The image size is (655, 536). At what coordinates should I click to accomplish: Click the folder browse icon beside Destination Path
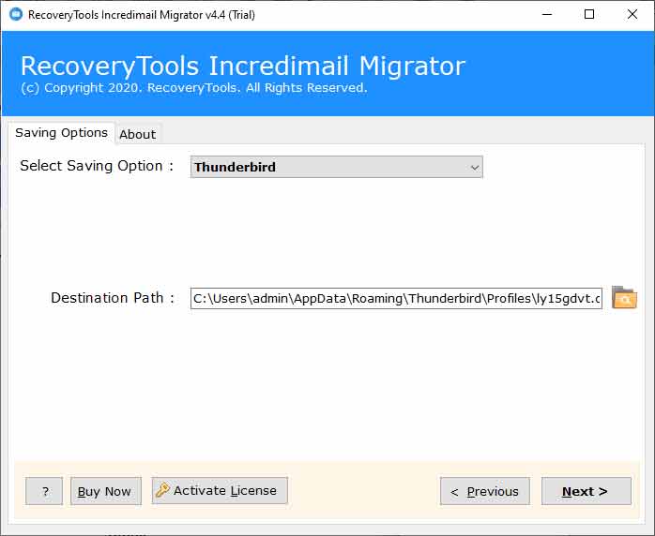[x=624, y=298]
